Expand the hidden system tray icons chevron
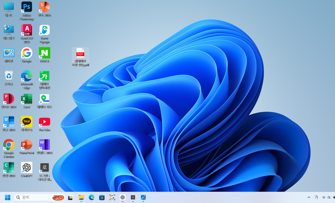This screenshot has width=335, height=203. pyautogui.click(x=309, y=197)
